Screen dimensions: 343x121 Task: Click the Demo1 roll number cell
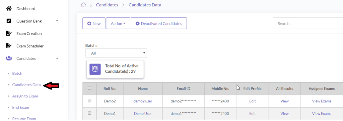pos(110,113)
